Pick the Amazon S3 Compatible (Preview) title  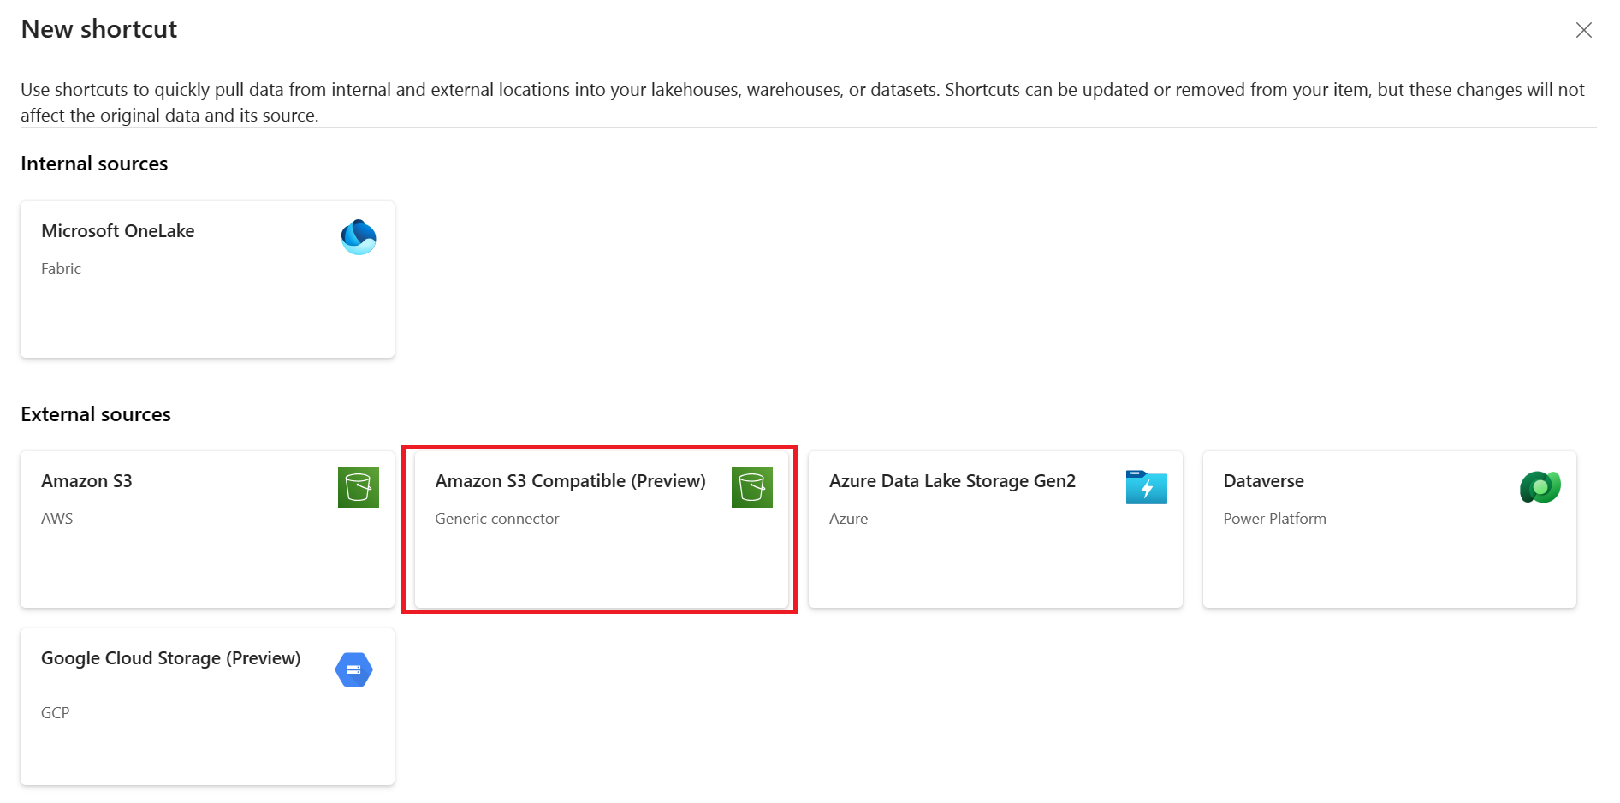tap(570, 481)
